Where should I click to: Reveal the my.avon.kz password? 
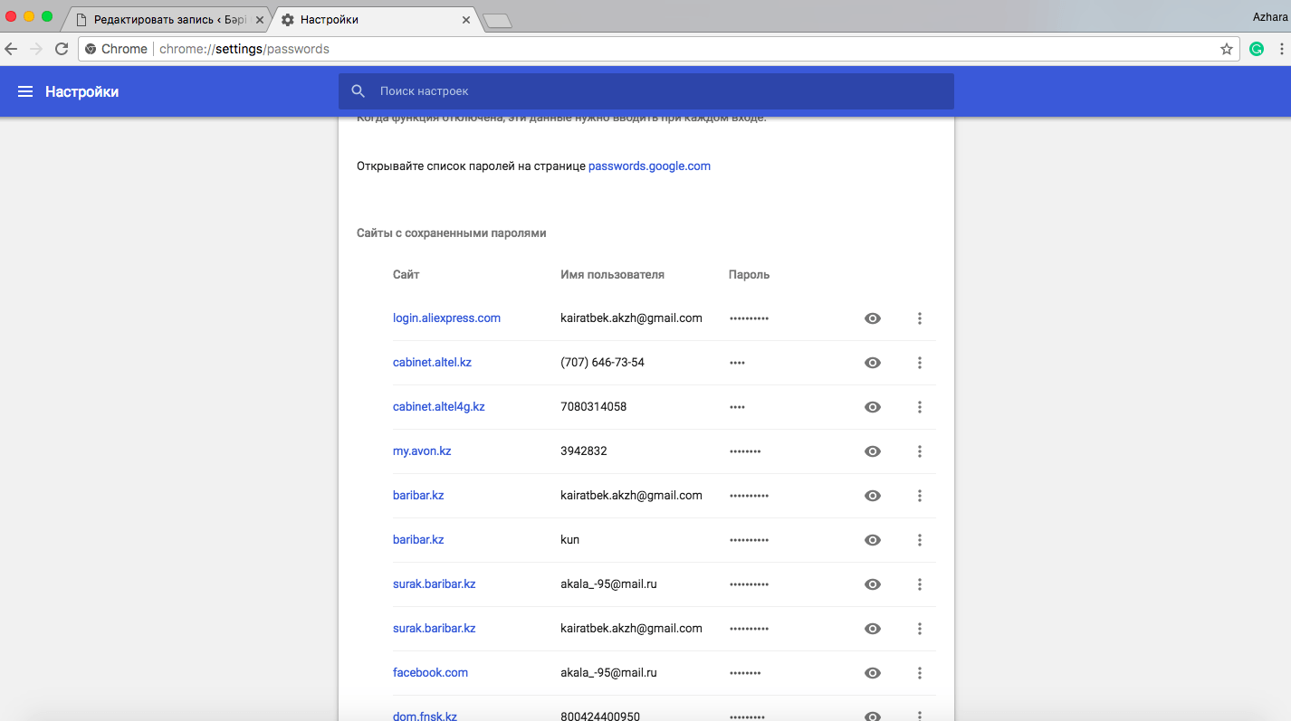click(873, 451)
